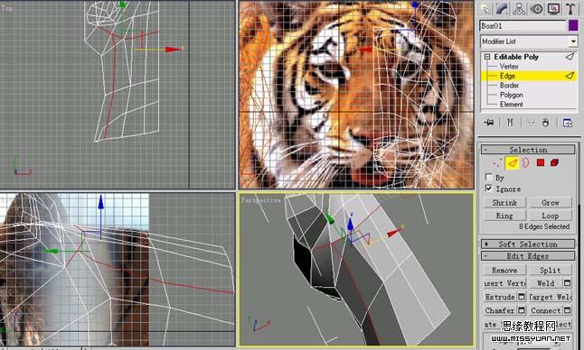
Task: Click the "8 Edges Selected" status text
Action: coord(544,226)
